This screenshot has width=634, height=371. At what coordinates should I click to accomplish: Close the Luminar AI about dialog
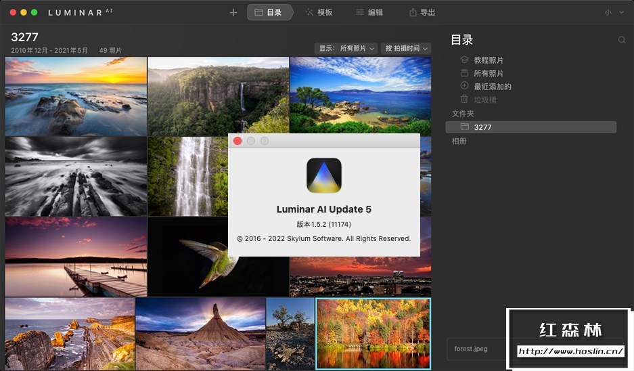237,141
